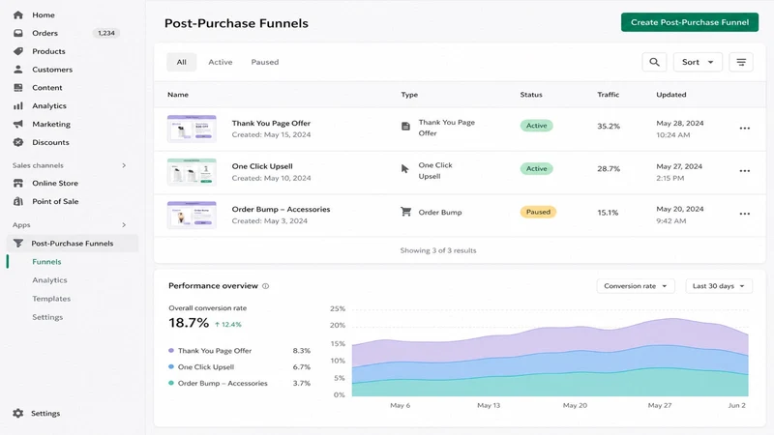Click Active status badge for One Click Upsell
Viewport: 774px width, 435px height.
point(537,168)
